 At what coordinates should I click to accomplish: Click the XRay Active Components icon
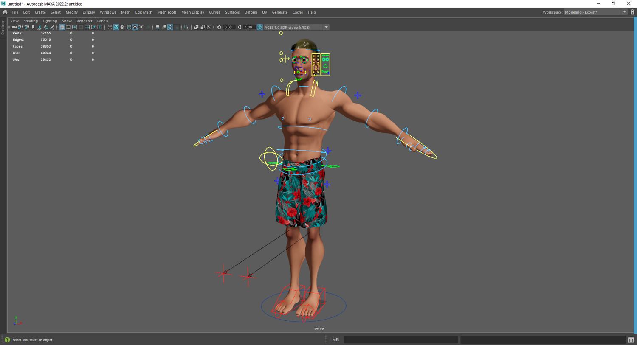[203, 27]
